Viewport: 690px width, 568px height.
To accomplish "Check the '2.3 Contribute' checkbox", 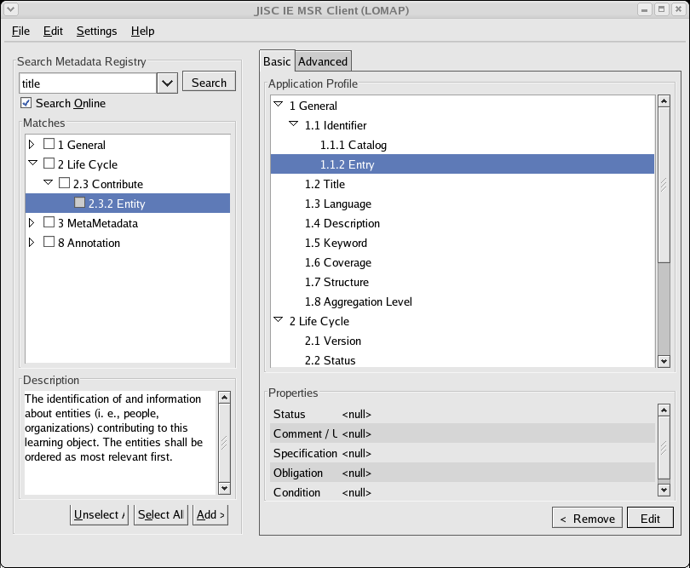I will [x=64, y=182].
